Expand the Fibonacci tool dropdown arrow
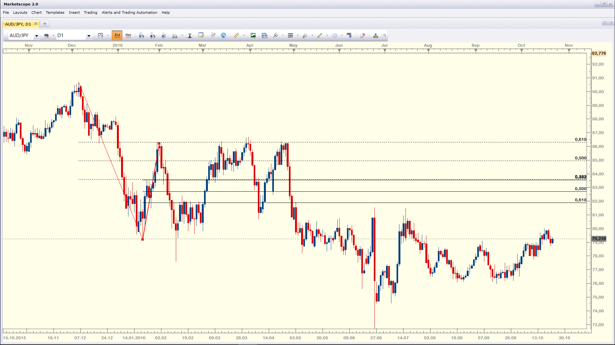Screen dimensions: 615x345 tap(298, 36)
